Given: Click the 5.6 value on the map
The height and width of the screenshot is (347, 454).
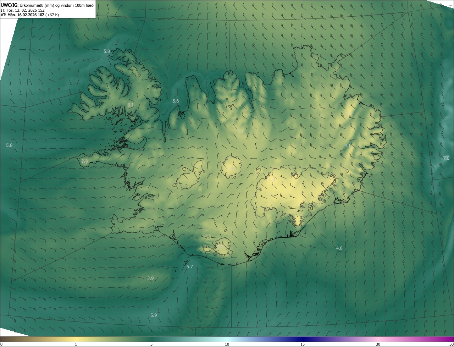Looking at the screenshot, I should coord(176,101).
